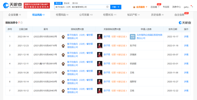Expand 任职 10家企业 in row 1
The height and width of the screenshot is (100, 197).
coord(119,37)
